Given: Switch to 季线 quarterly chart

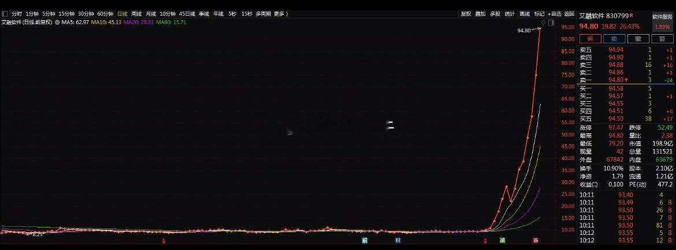Looking at the screenshot, I should coord(203,14).
